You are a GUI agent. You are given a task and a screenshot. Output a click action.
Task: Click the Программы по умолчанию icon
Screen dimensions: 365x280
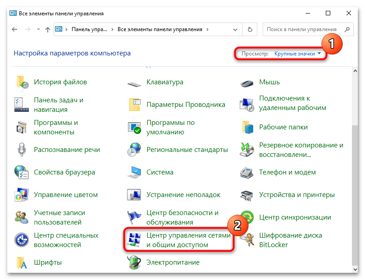click(134, 128)
